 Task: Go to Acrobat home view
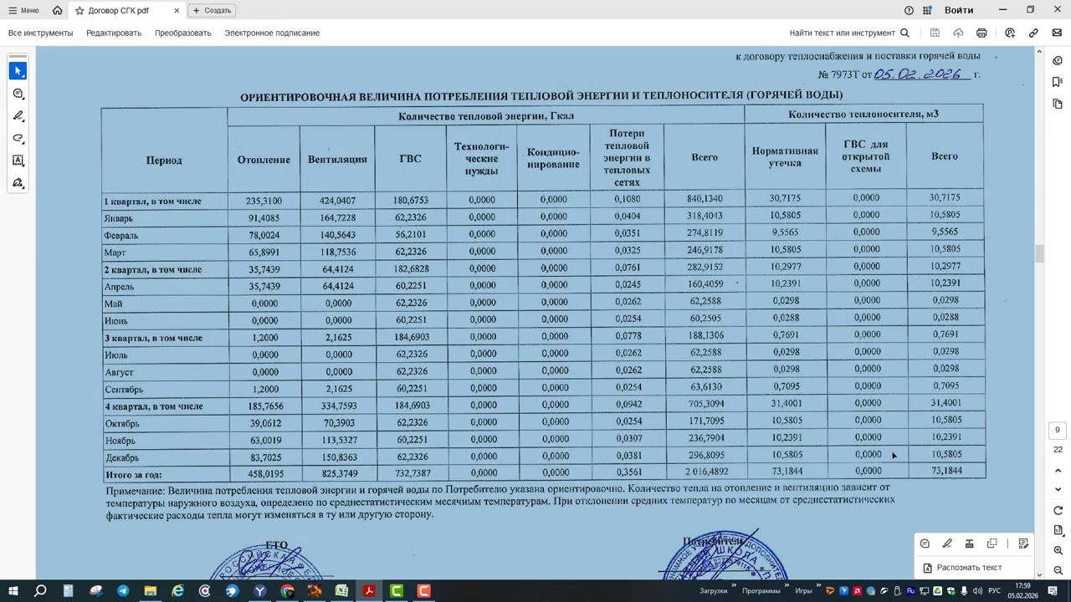(57, 10)
